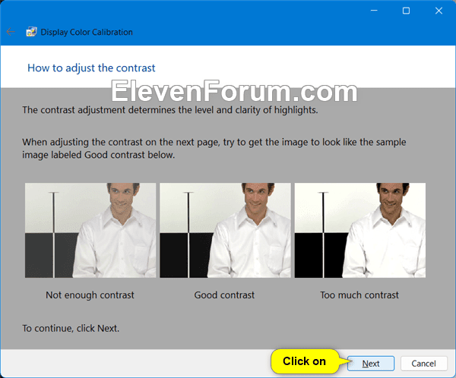456x378 pixels.
Task: Click the sentence about clarity of highlights
Action: pos(170,110)
